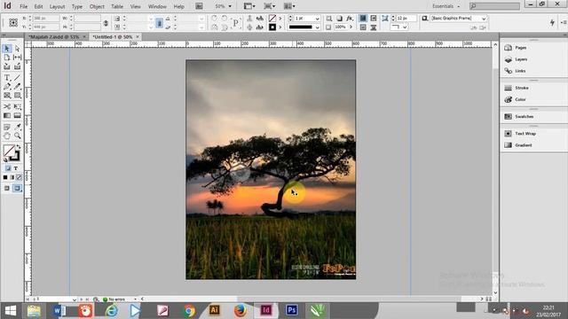Select the Type tool
The image size is (568, 319).
[7, 77]
